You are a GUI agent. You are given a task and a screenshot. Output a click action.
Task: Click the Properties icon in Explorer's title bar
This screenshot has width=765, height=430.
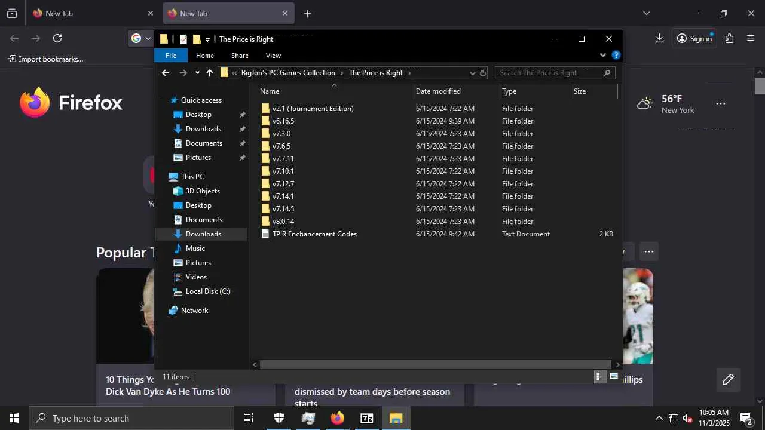[183, 39]
